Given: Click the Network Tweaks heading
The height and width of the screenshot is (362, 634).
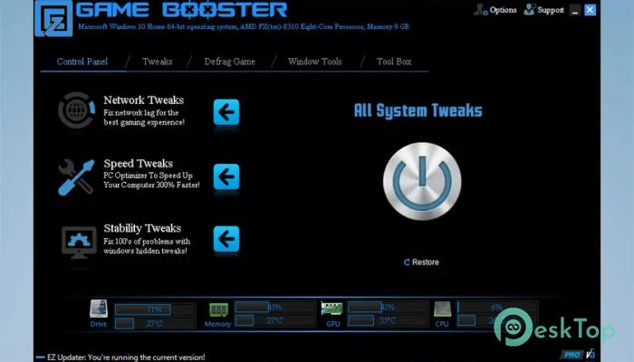Looking at the screenshot, I should (x=143, y=100).
